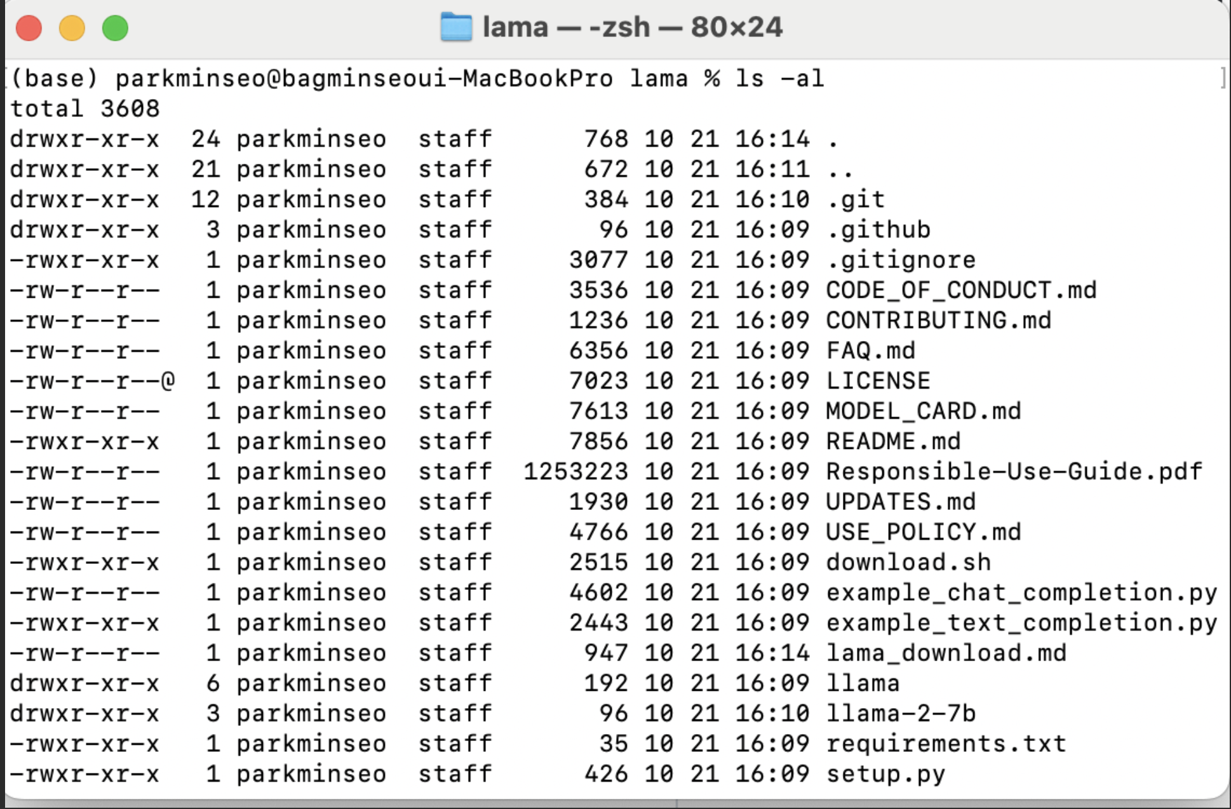Click the size "3077" of .gitignore
Screen dimensions: 1231x809
(598, 260)
